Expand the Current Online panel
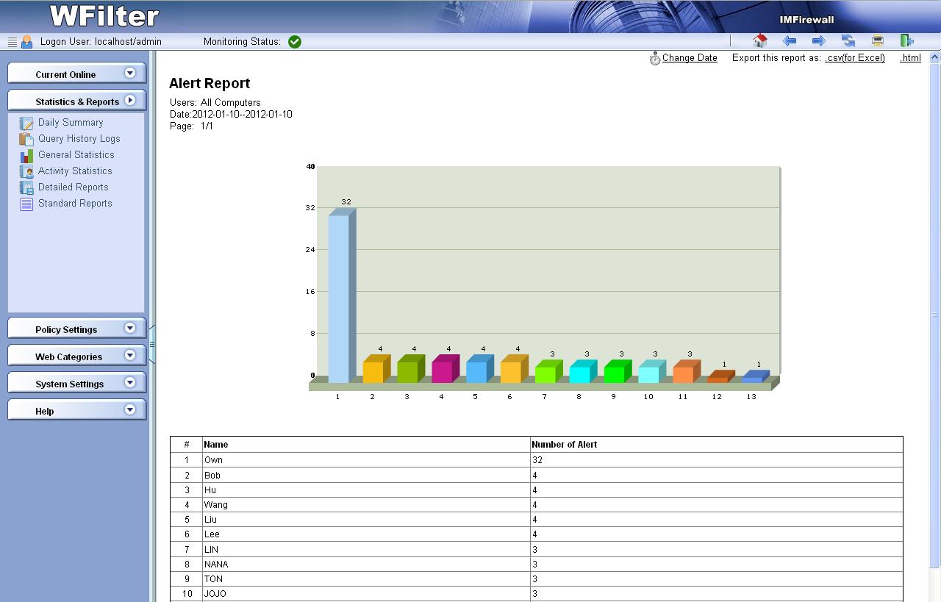The image size is (941, 602). (x=130, y=73)
